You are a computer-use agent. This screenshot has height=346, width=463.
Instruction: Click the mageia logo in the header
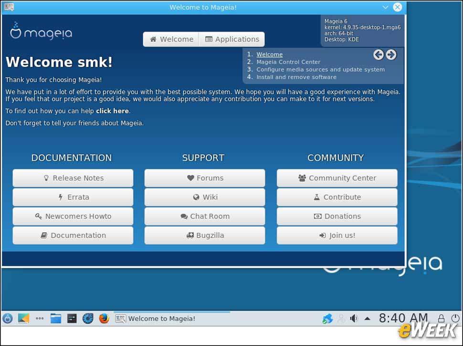click(x=41, y=31)
